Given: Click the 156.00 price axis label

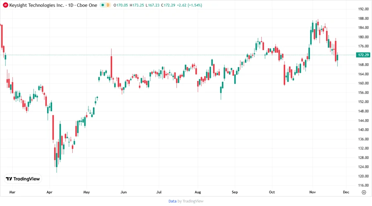Looking at the screenshot, I should coord(363,92).
